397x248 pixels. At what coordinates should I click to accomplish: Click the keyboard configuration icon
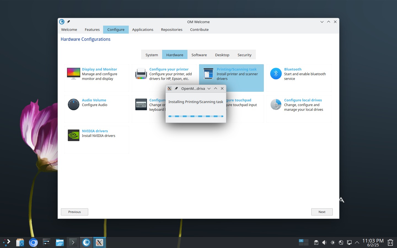pyautogui.click(x=141, y=104)
